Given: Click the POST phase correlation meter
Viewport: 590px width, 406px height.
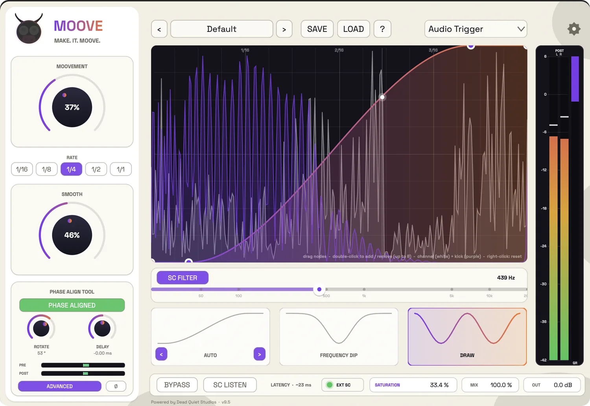Looking at the screenshot, I should (83, 373).
